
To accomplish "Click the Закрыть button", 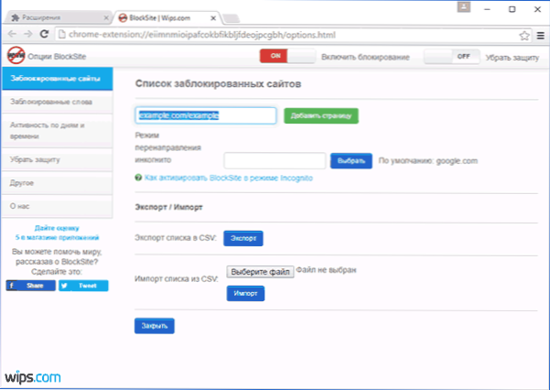I will point(155,326).
